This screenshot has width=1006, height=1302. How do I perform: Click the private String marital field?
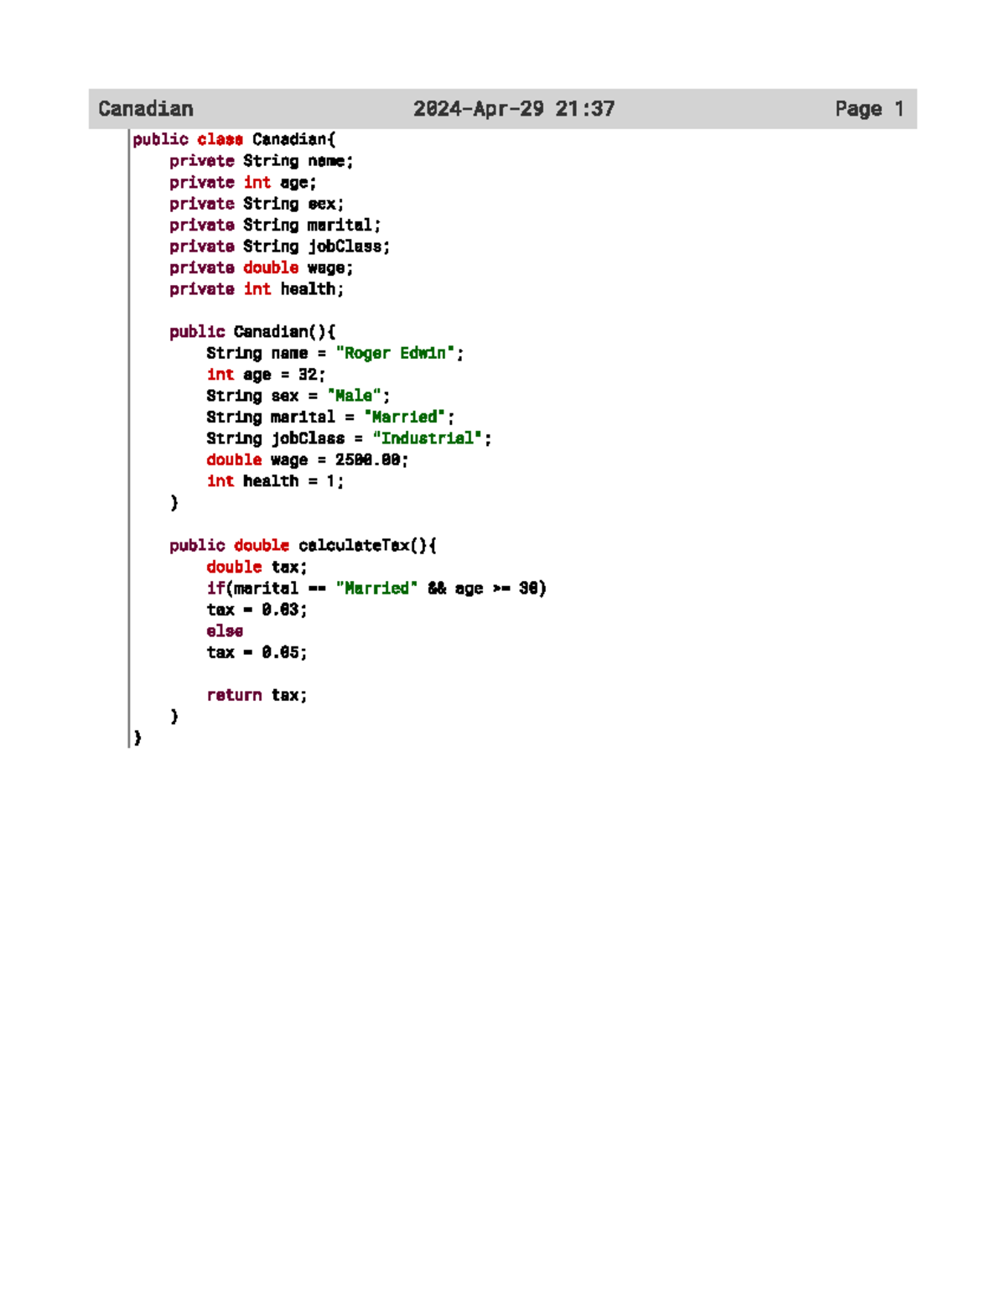275,225
